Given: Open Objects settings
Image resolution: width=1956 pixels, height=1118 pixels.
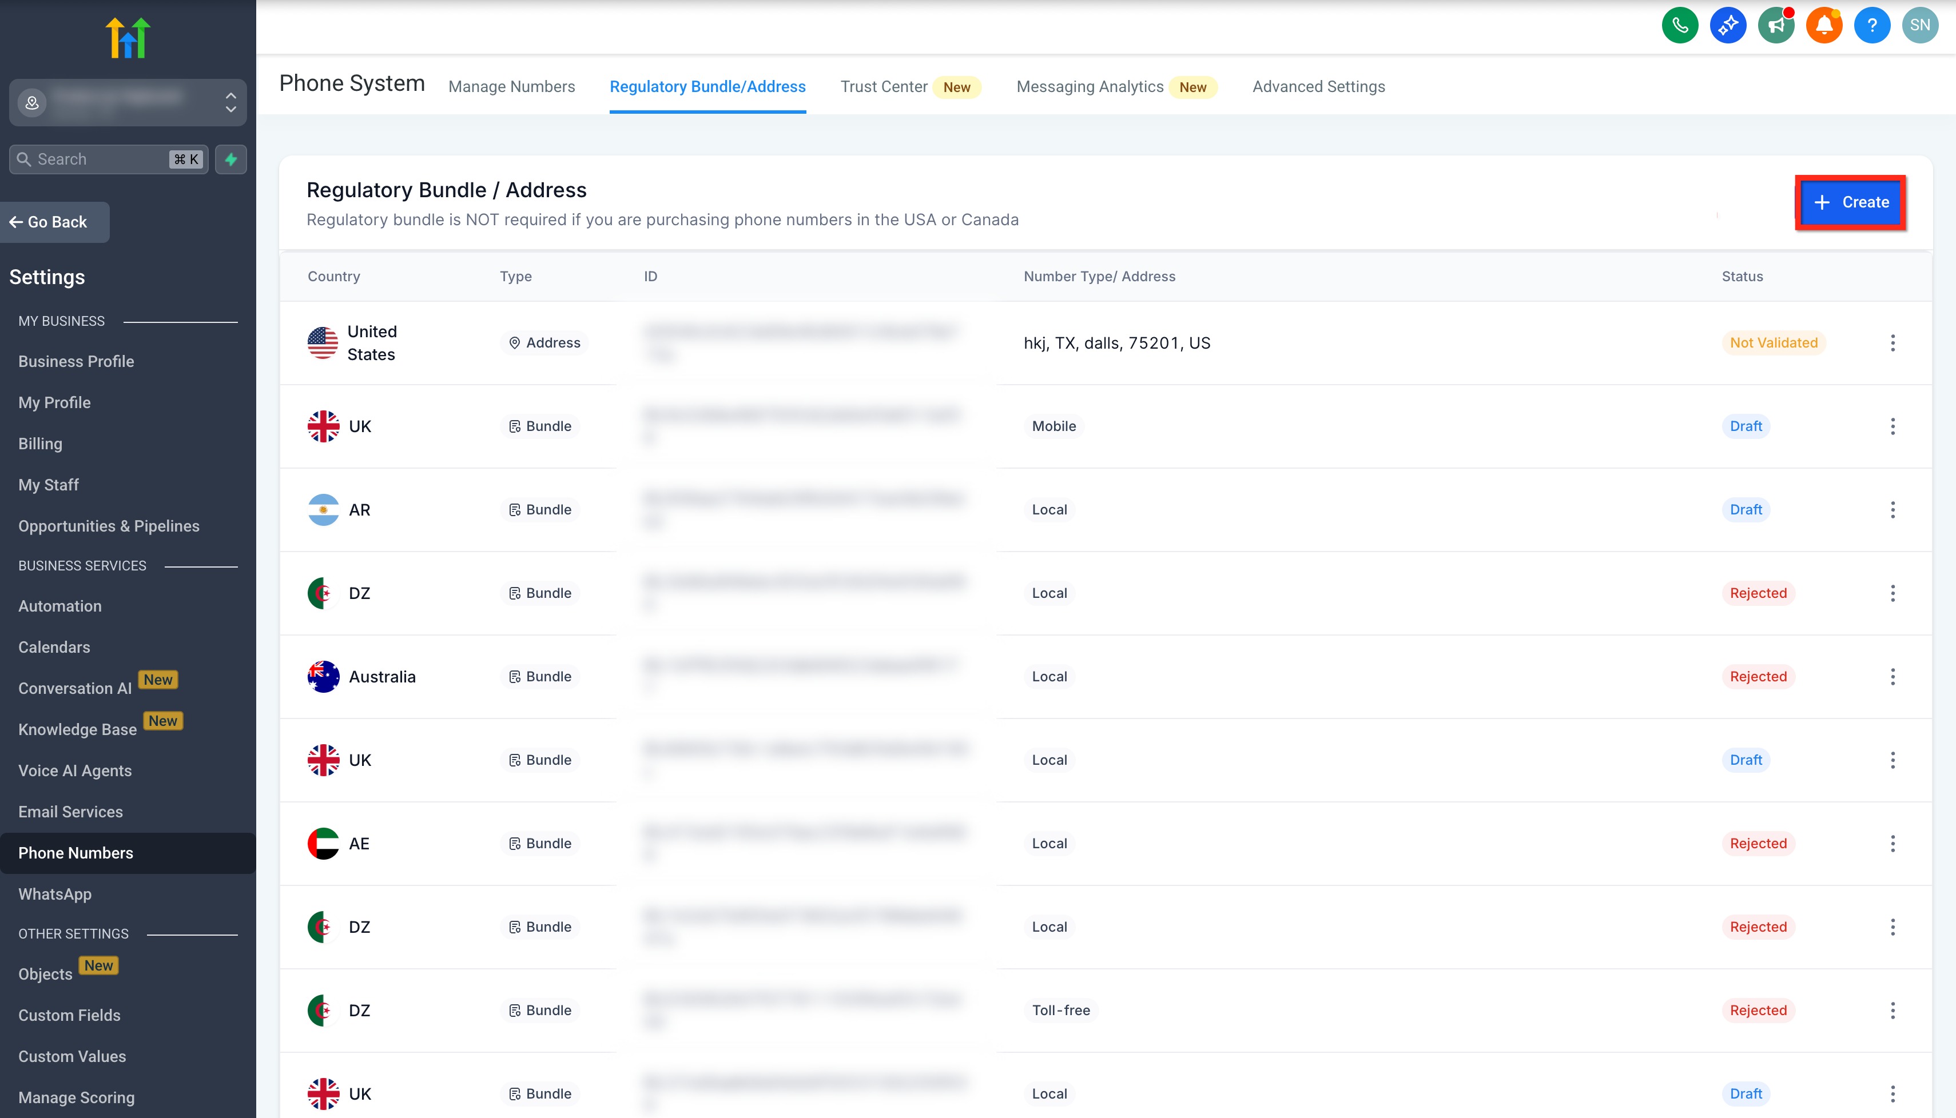Looking at the screenshot, I should coord(45,973).
